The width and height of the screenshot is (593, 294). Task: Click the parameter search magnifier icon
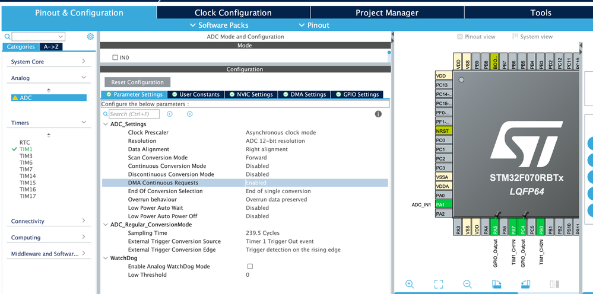coord(106,114)
